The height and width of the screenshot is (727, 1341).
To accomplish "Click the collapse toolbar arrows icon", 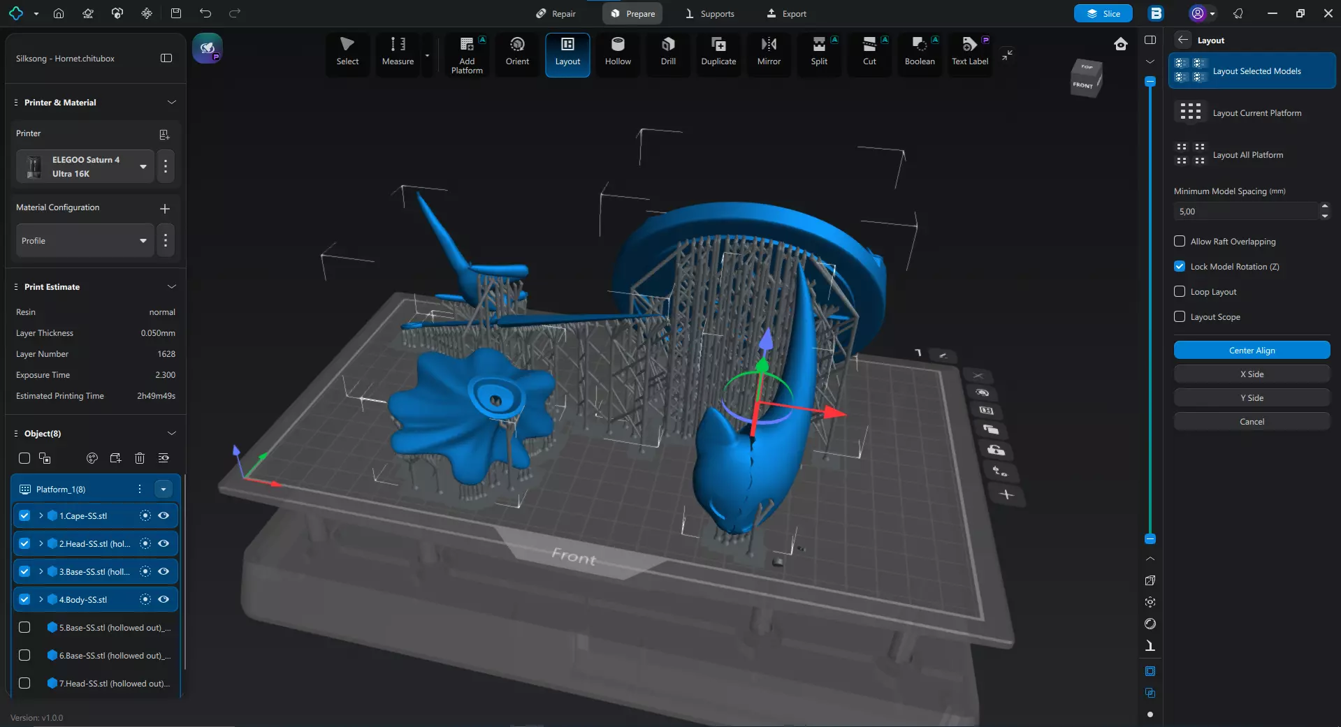I will click(1007, 54).
